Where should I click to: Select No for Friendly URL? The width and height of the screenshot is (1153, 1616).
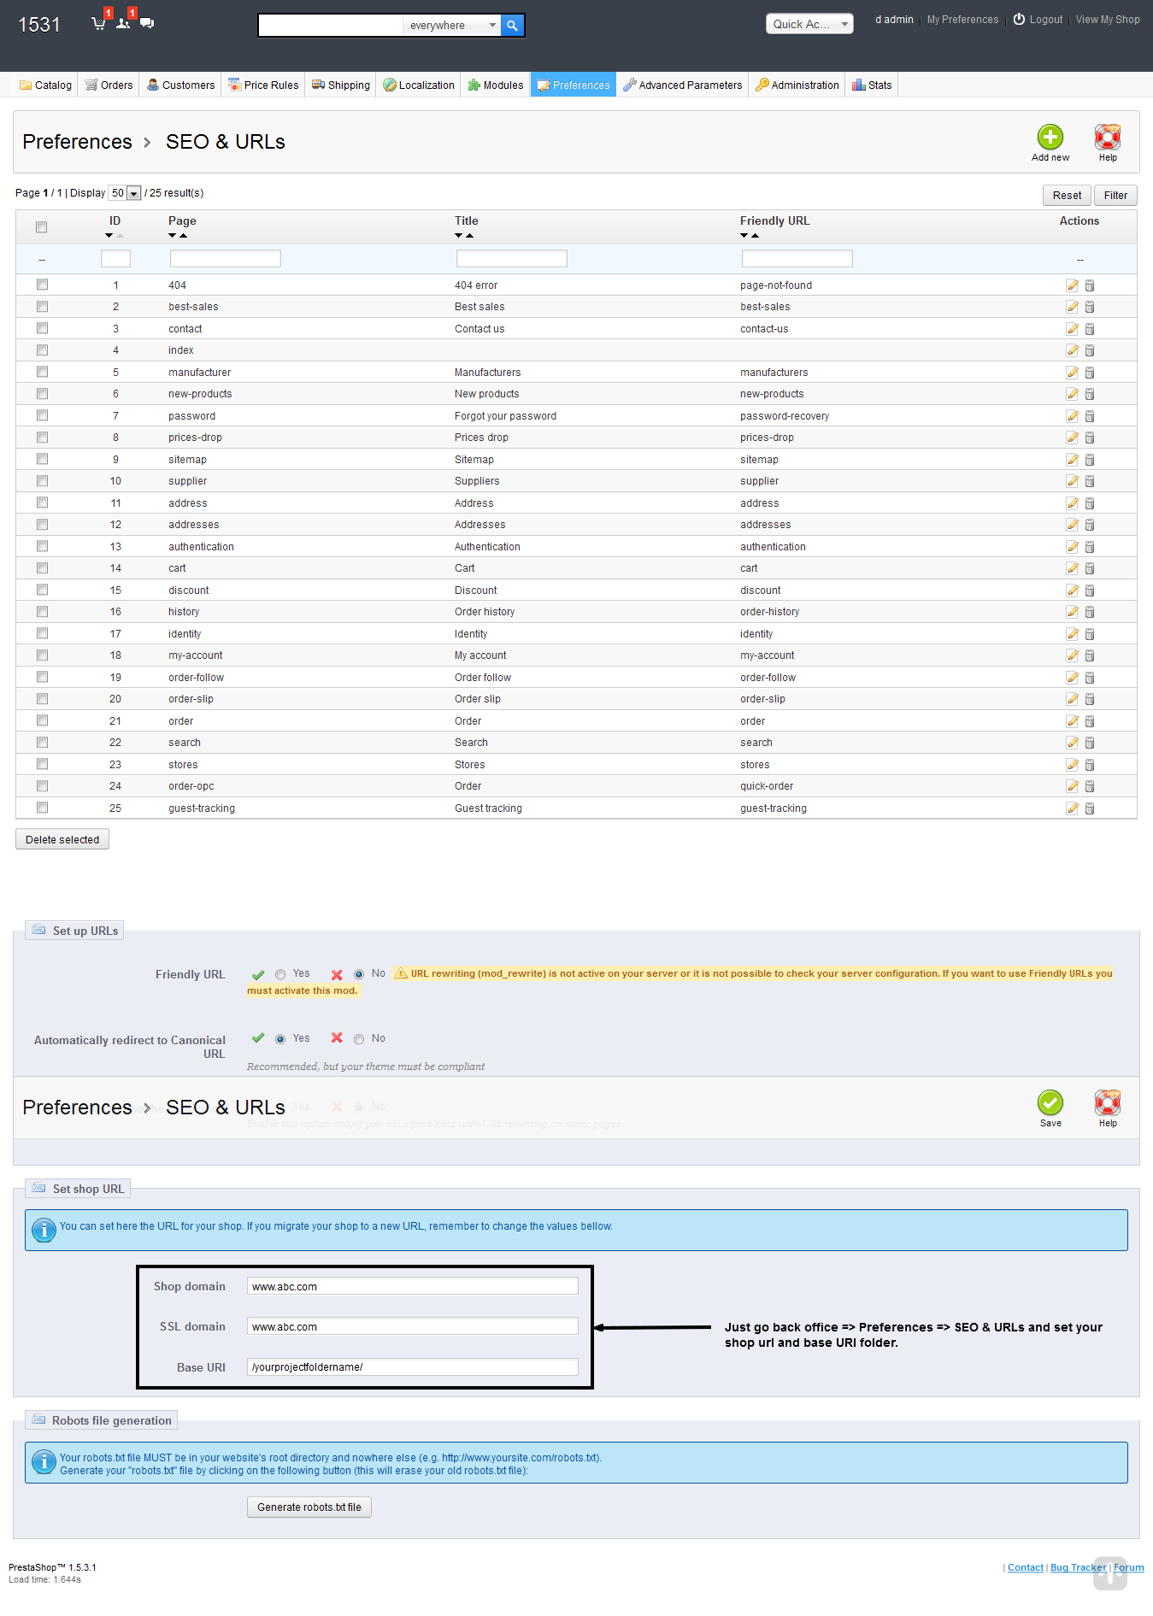(x=359, y=974)
